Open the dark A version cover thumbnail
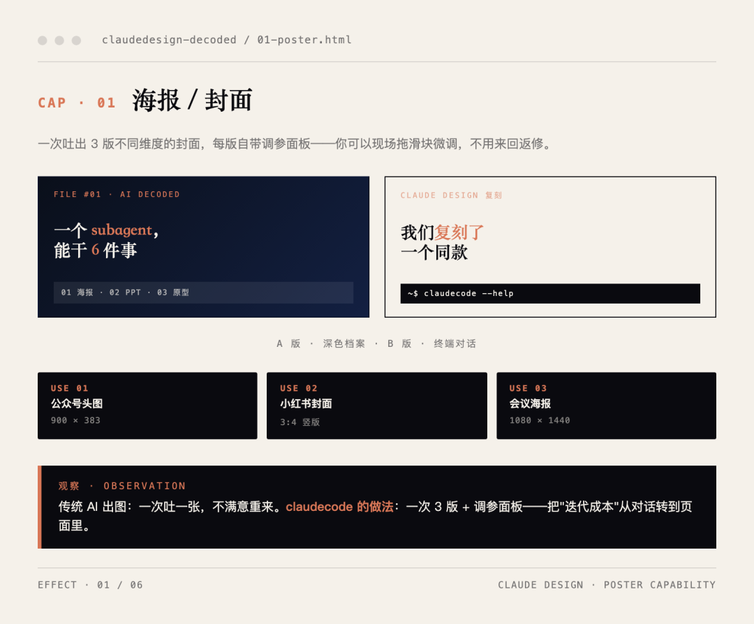 coord(203,246)
